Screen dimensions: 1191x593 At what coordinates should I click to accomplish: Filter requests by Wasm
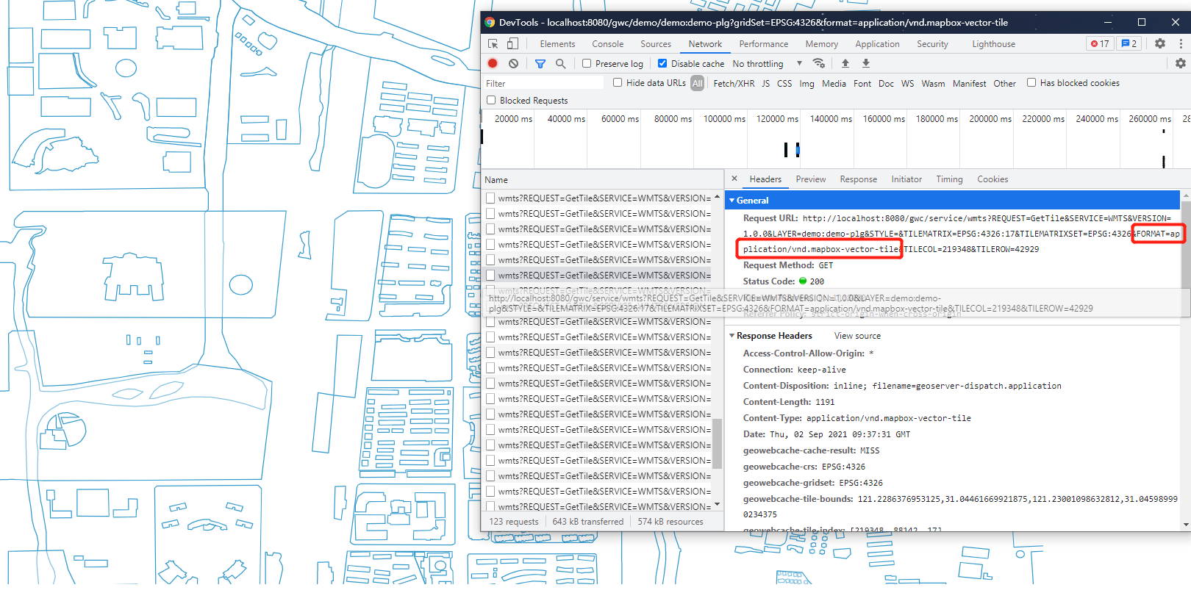point(933,84)
